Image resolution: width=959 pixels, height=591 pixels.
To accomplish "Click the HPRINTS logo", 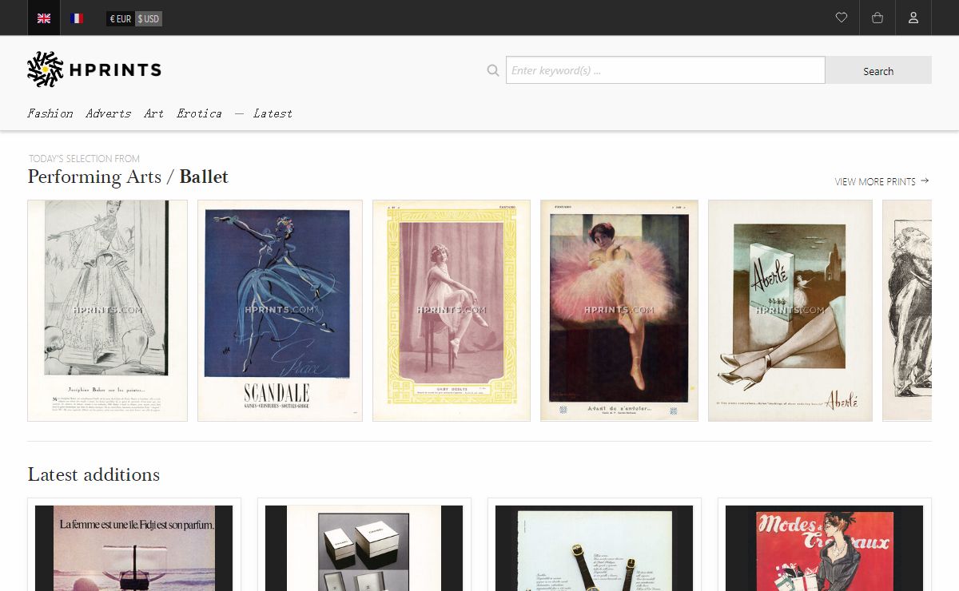I will point(94,69).
